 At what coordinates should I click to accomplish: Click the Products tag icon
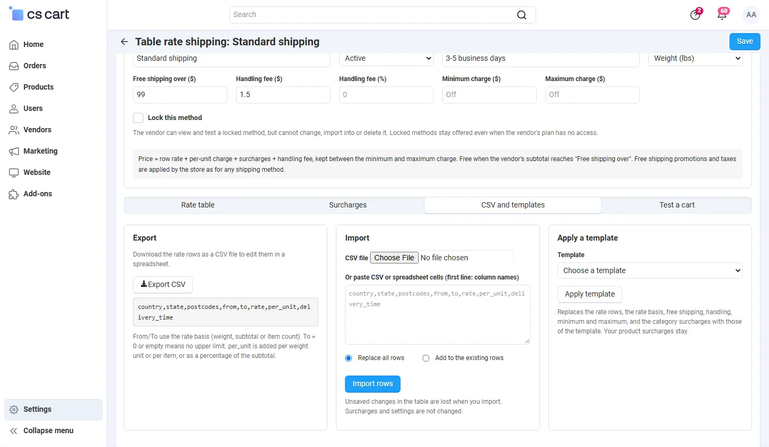(x=14, y=87)
